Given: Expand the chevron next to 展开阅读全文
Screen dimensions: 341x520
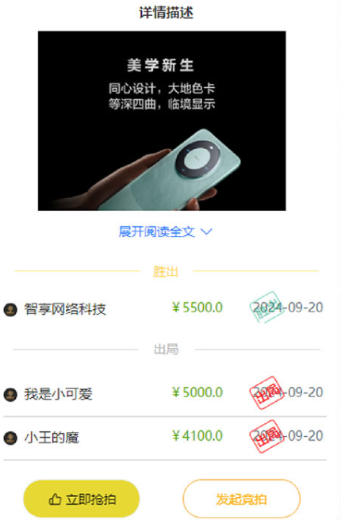Looking at the screenshot, I should click(207, 231).
